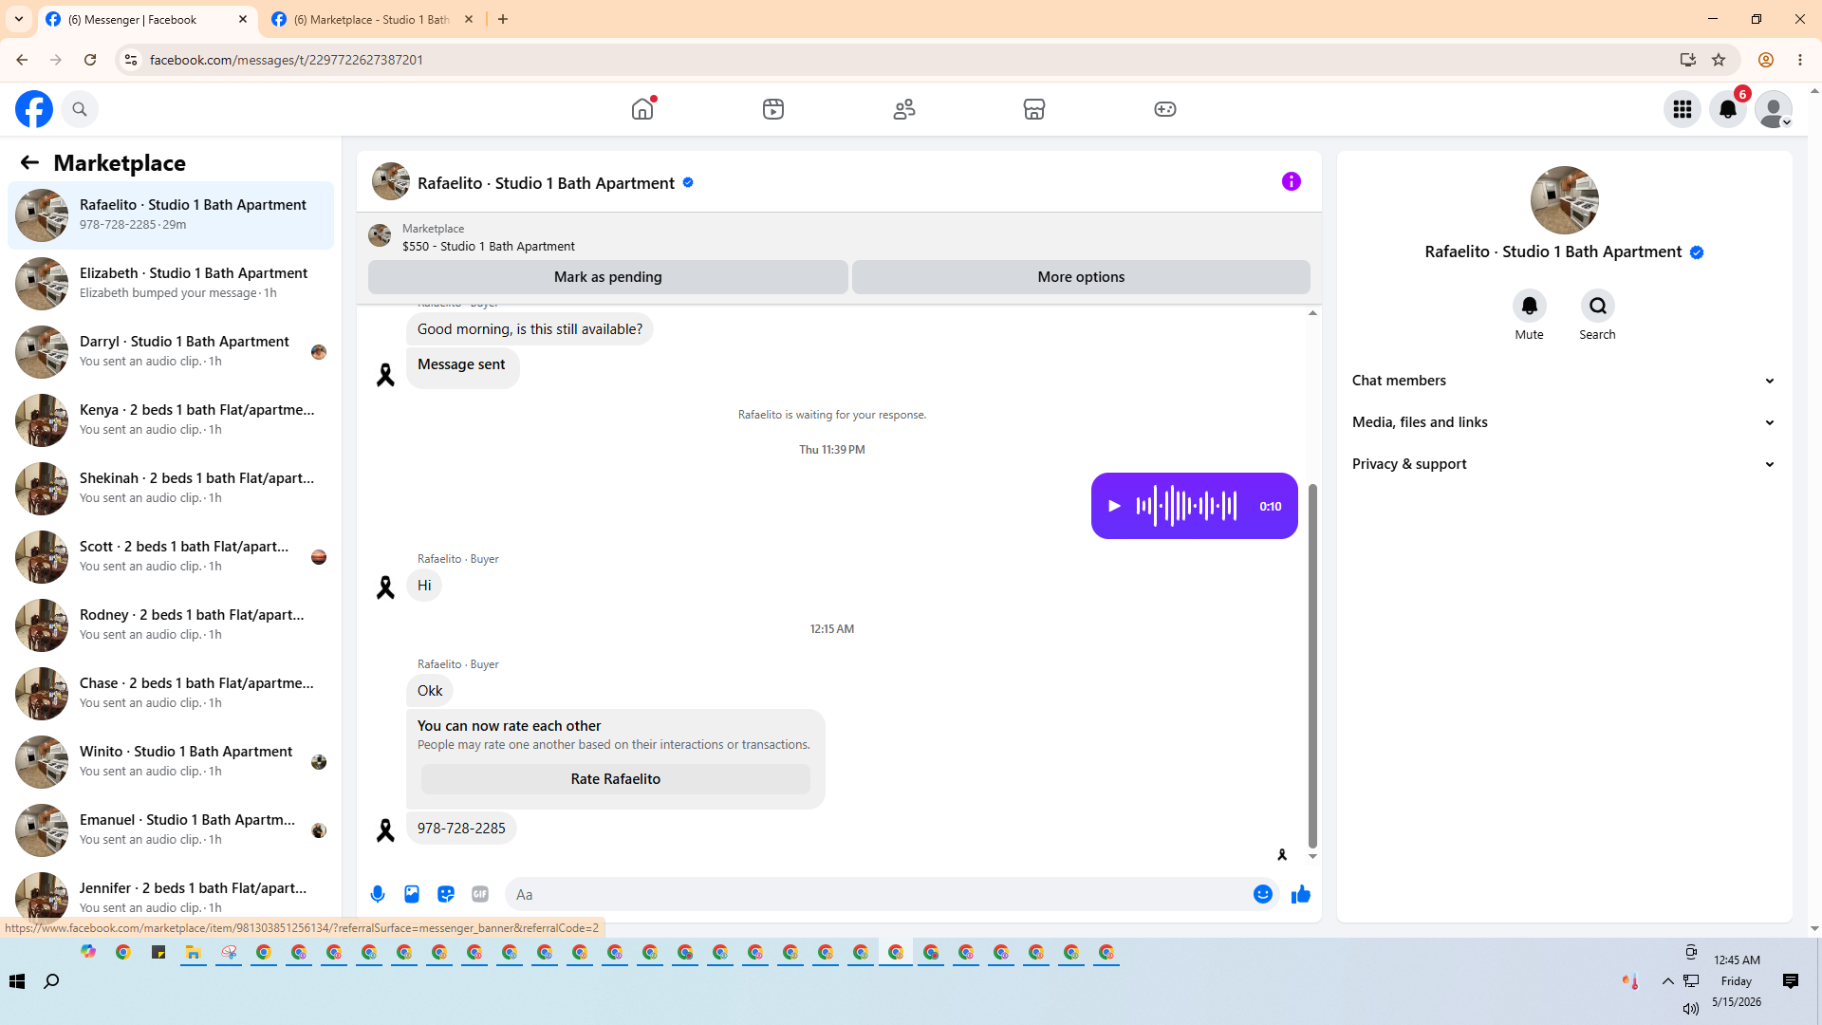This screenshot has width=1822, height=1025.
Task: Open the Gaming controller icon
Action: coord(1165,109)
